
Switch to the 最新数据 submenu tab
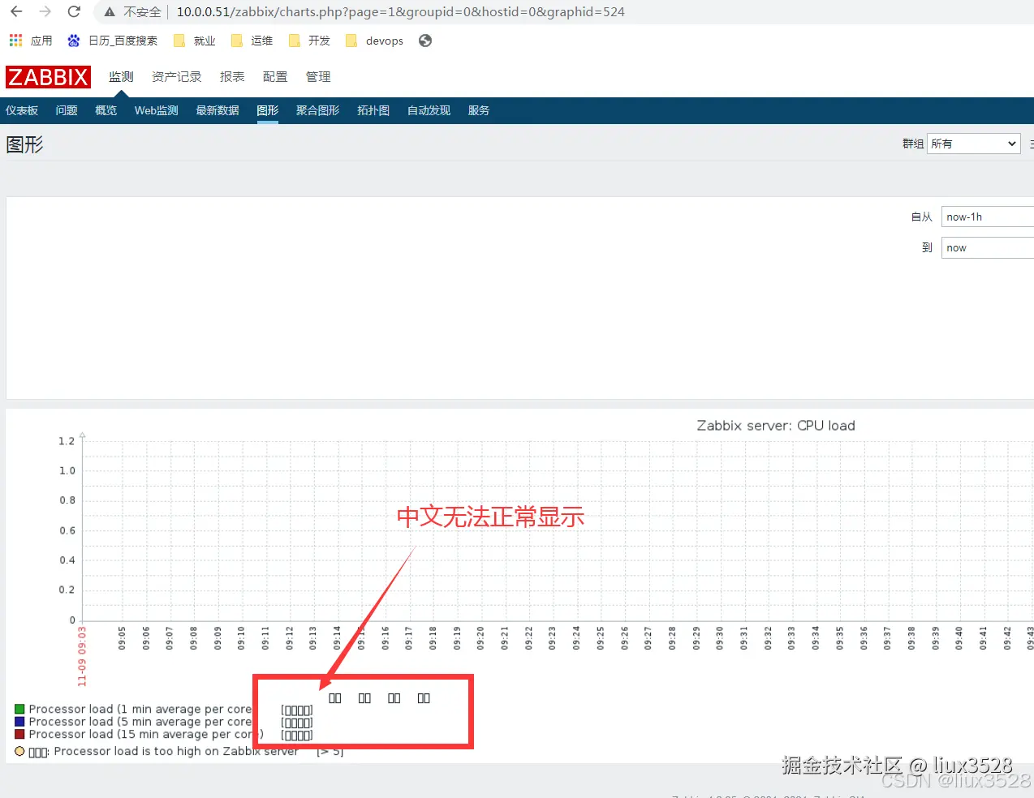tap(218, 111)
